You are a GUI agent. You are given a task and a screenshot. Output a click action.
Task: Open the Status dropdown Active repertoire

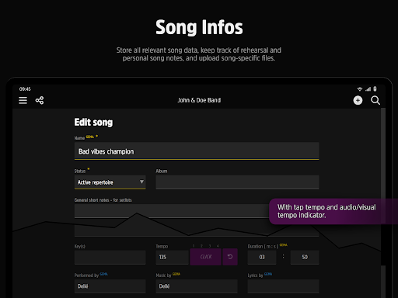[110, 182]
